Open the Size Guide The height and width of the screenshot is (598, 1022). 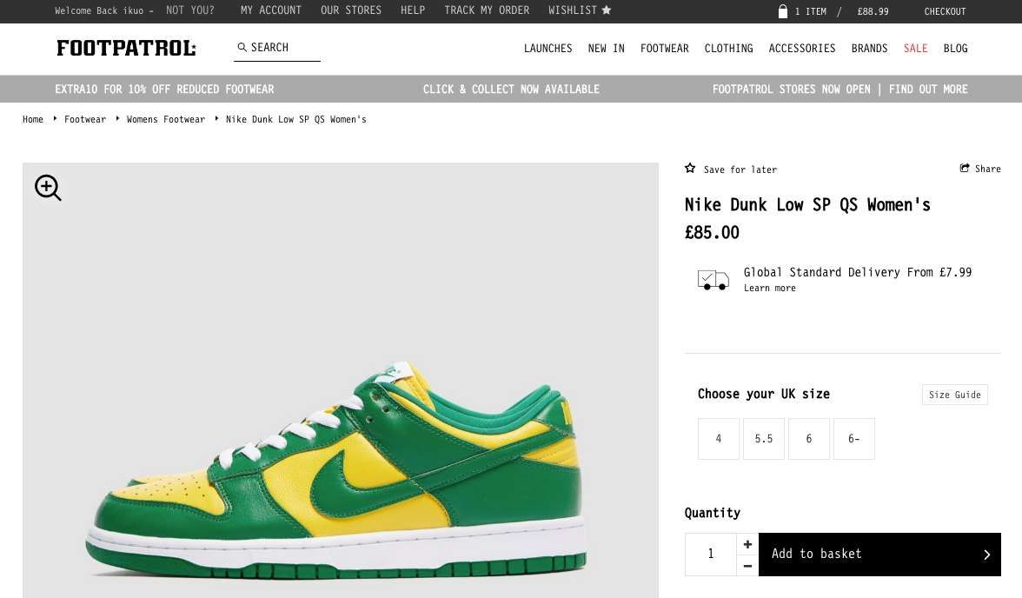click(x=954, y=394)
